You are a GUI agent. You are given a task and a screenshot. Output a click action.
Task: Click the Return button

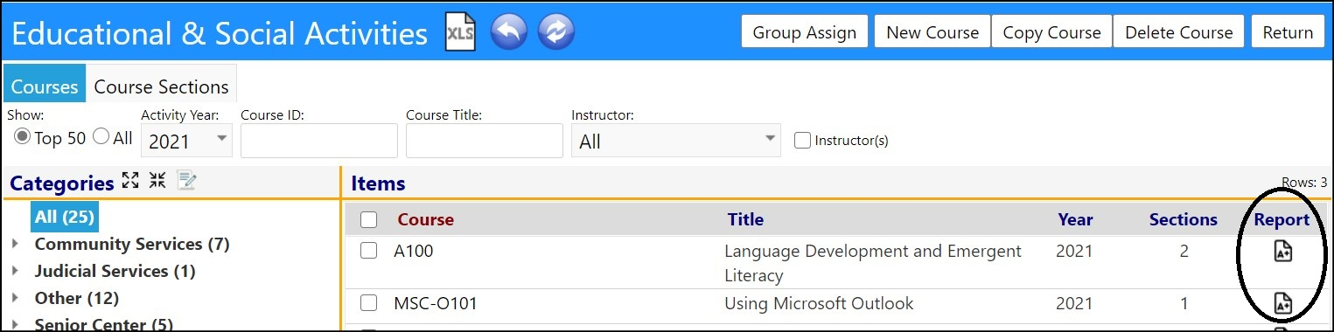click(1288, 32)
